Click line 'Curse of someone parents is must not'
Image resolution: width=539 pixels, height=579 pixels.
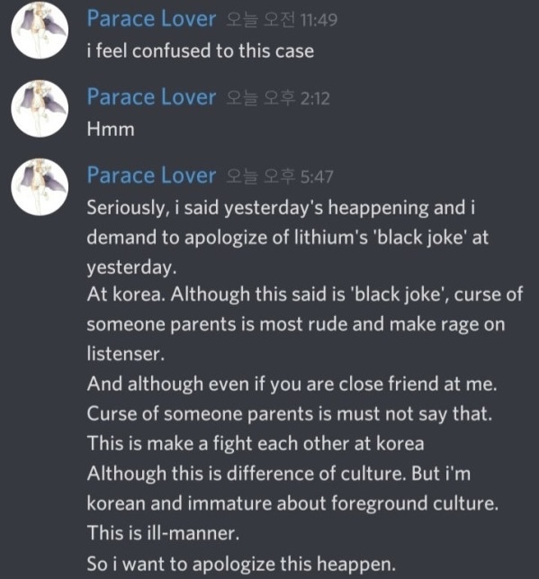coord(290,414)
